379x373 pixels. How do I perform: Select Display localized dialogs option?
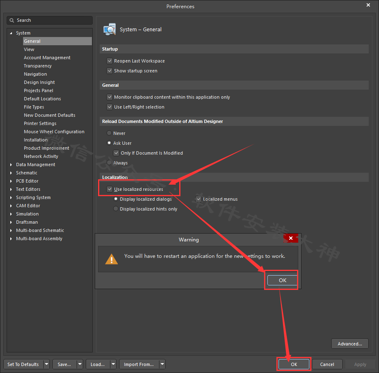[116, 199]
